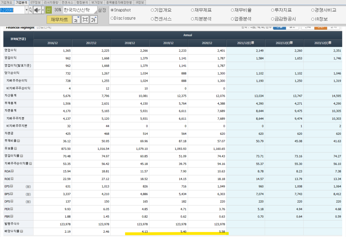Open the 리서치동향 tab
The width and height of the screenshot is (346, 237).
[x=51, y=3]
